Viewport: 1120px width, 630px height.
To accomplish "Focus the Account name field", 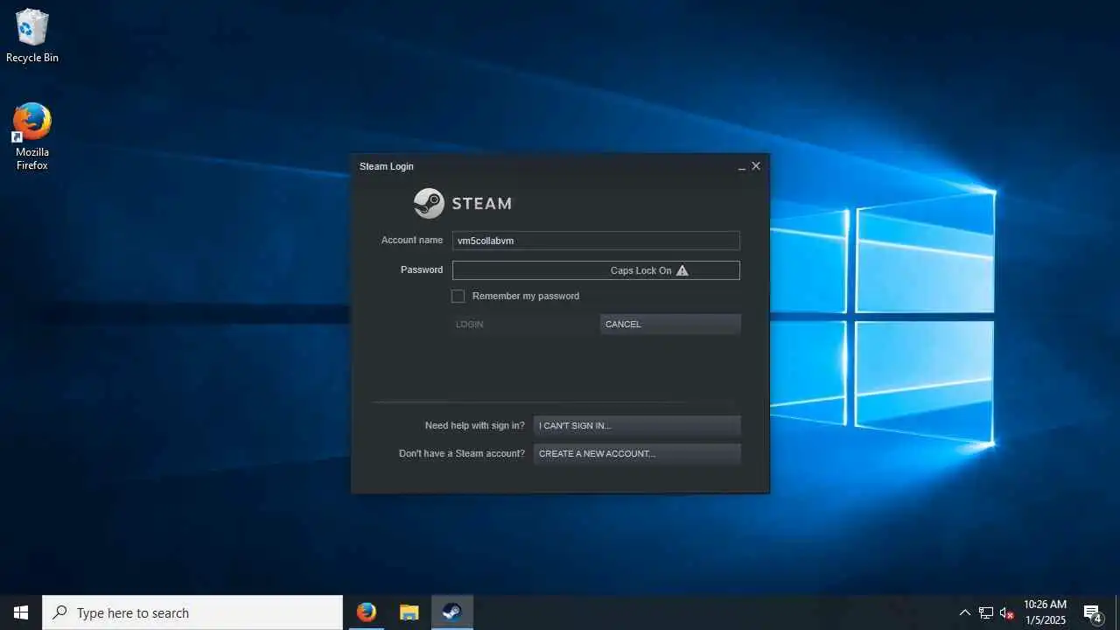I will coord(596,241).
